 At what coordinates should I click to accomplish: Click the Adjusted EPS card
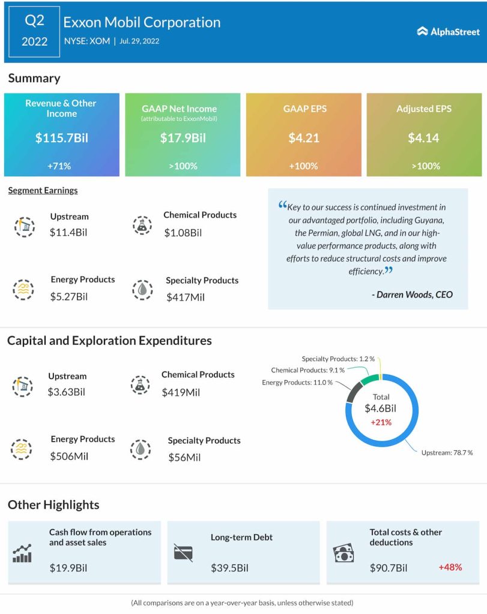424,134
